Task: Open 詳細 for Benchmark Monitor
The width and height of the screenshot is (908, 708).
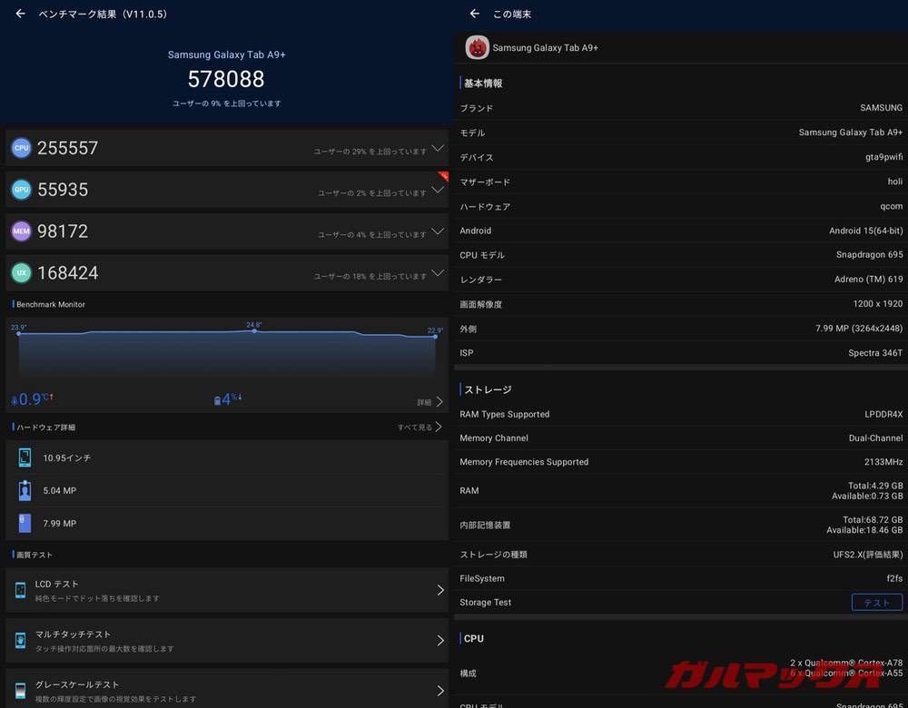Action: click(x=429, y=401)
